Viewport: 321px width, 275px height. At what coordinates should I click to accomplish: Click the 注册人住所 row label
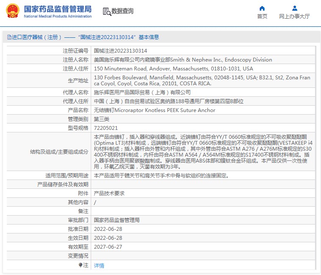75,68
